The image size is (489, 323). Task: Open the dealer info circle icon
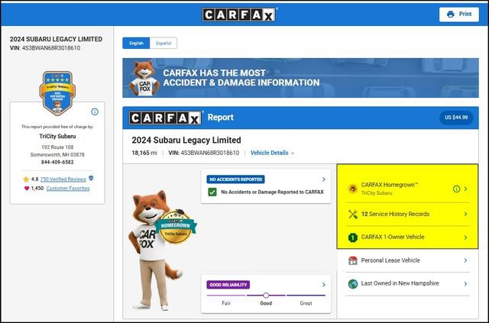click(95, 111)
